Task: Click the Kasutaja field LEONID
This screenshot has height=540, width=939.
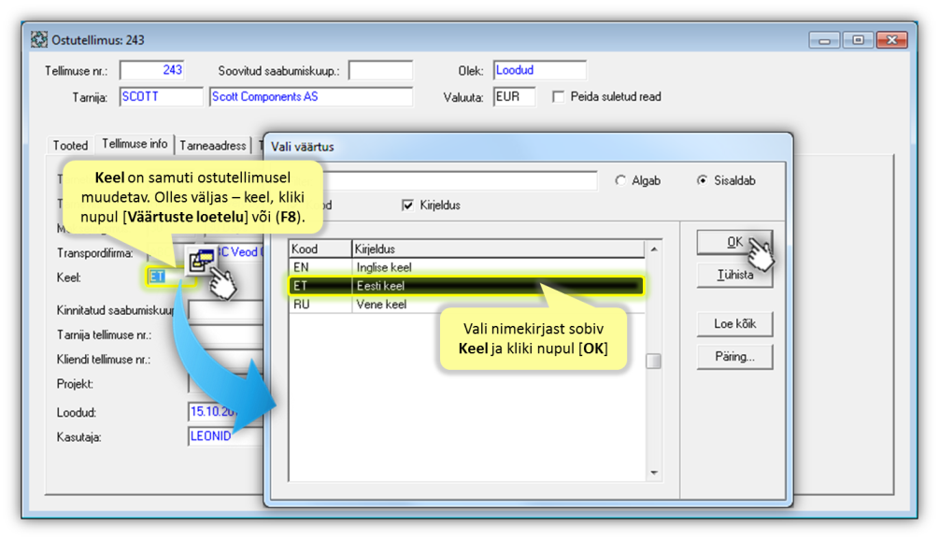Action: point(225,436)
